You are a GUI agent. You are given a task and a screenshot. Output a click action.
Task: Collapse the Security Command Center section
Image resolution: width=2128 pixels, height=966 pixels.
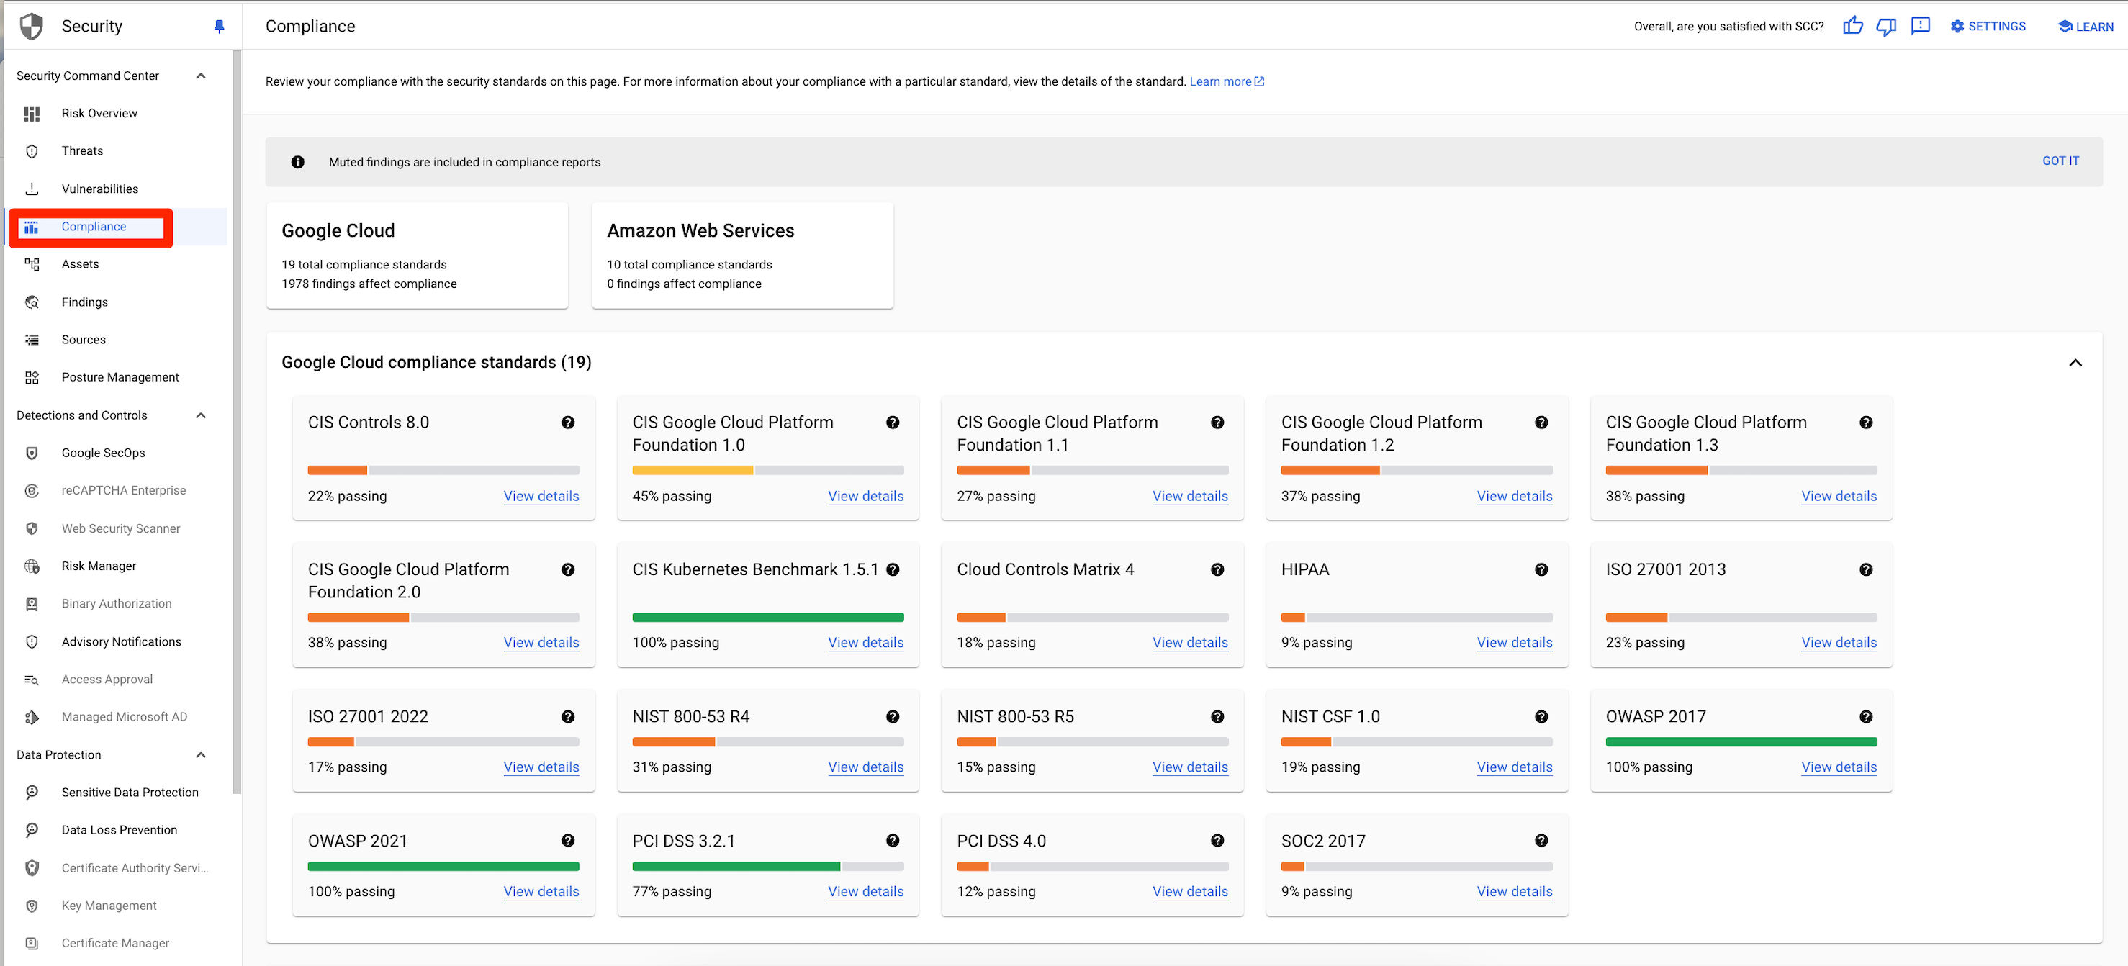(x=201, y=75)
